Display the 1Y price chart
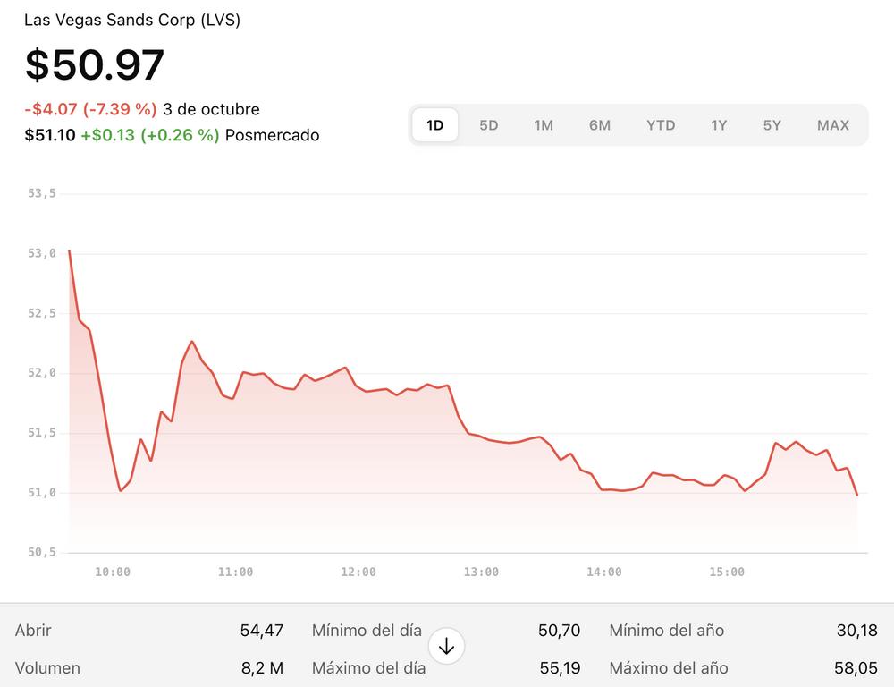Screen dimensions: 894x687 (719, 125)
